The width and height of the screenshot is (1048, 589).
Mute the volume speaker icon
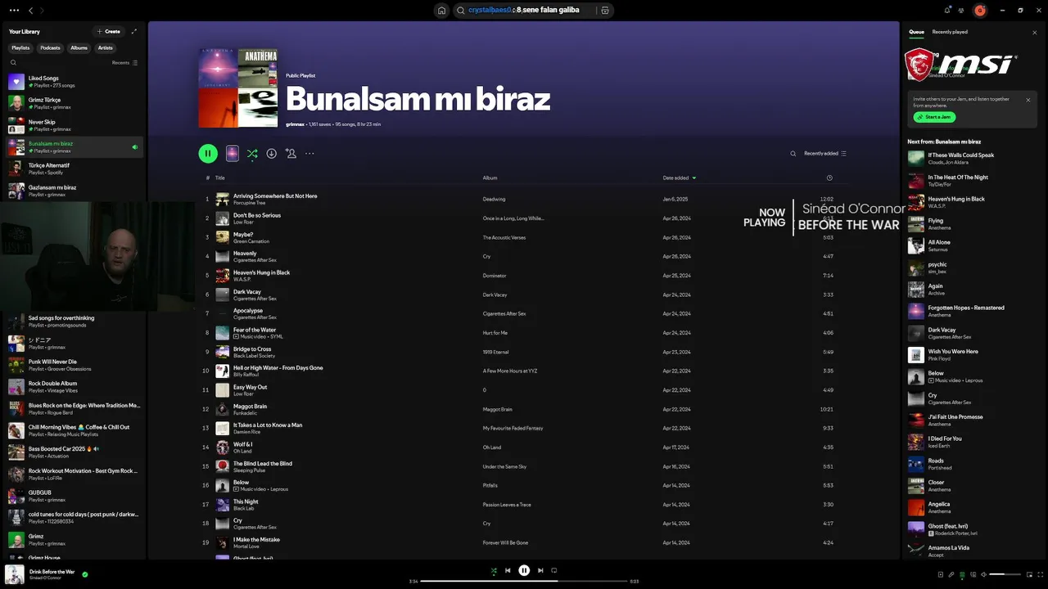(x=983, y=574)
